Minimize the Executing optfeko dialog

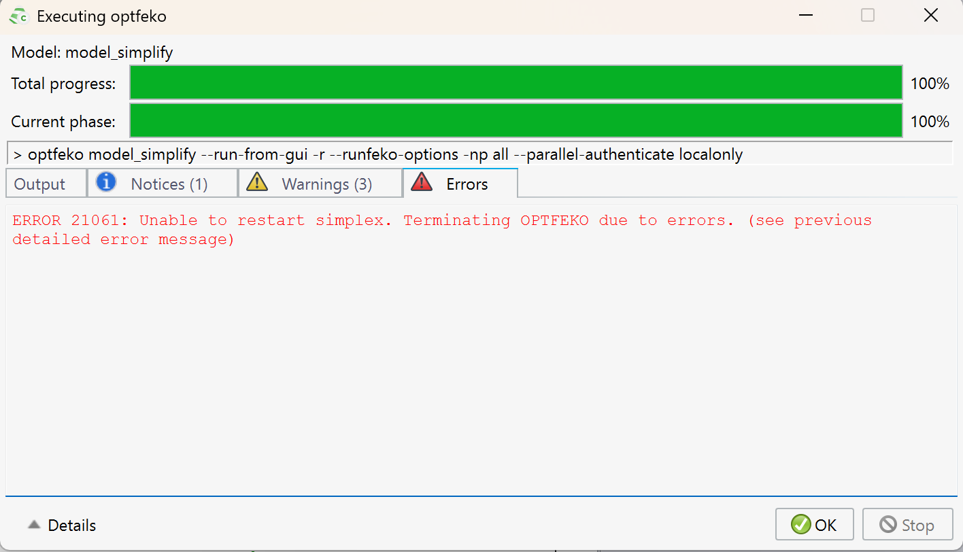(805, 16)
